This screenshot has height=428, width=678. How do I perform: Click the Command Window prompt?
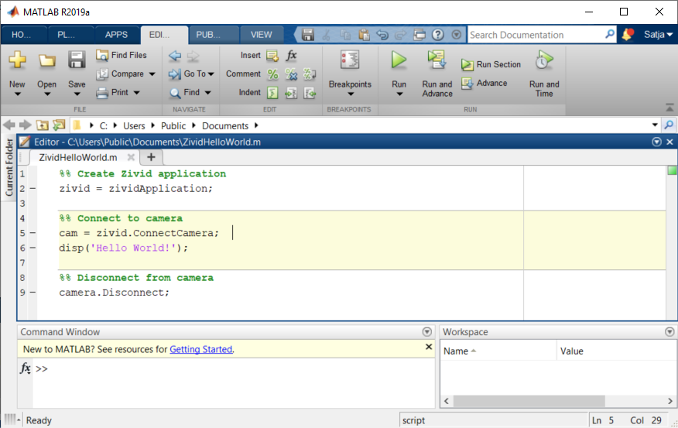tap(42, 368)
